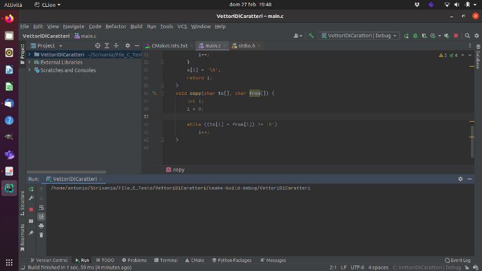
Task: Click the Restore Layout icon in the Run panel
Action: coord(31,221)
